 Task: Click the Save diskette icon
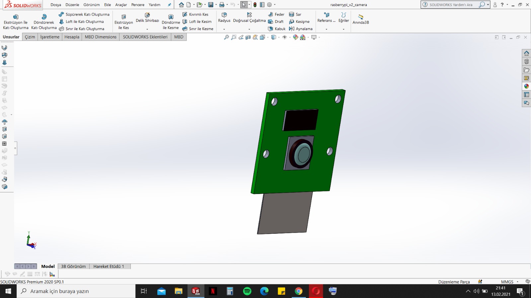[x=210, y=5]
